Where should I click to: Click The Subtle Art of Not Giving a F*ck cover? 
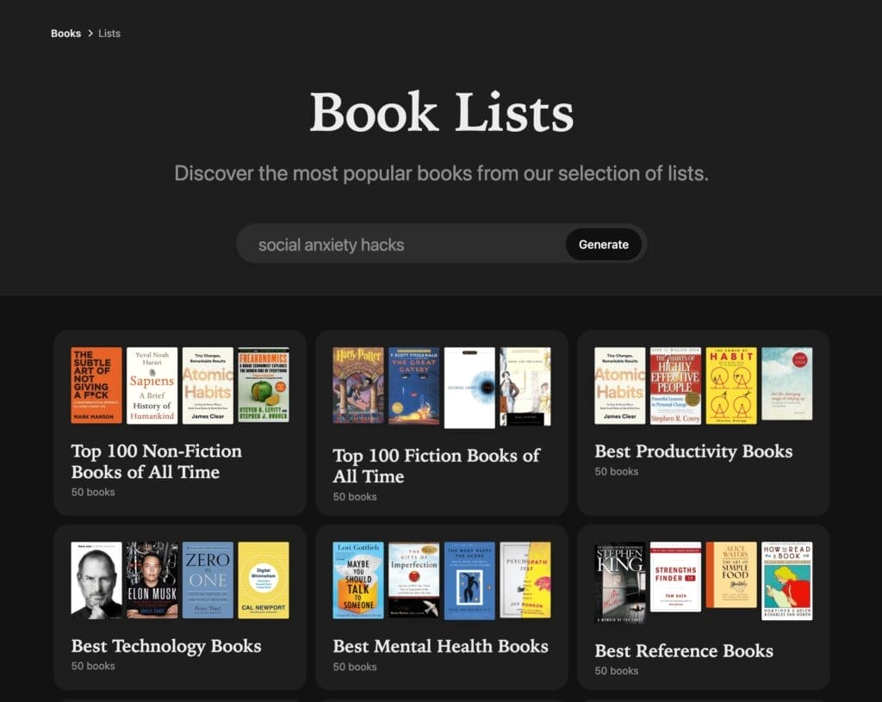point(96,385)
